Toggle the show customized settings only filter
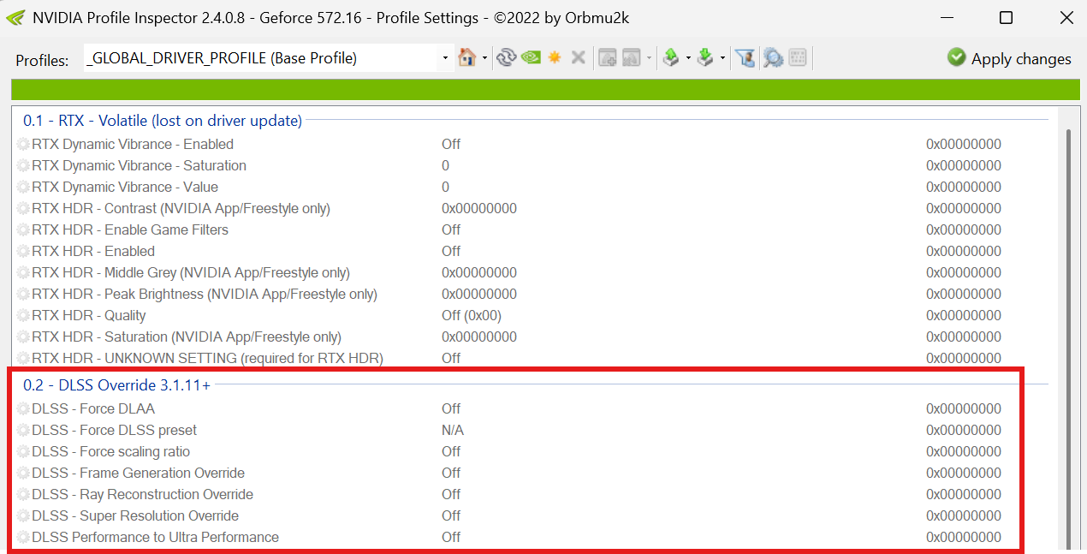 [745, 57]
